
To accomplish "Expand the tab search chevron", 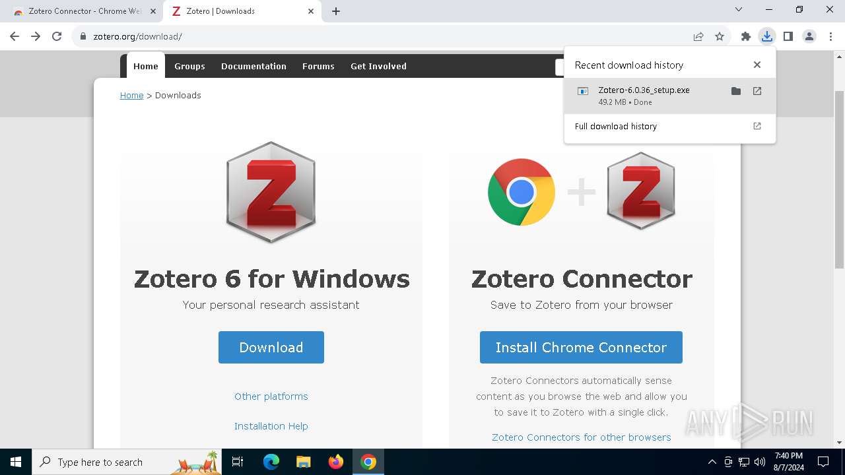I will click(x=739, y=10).
